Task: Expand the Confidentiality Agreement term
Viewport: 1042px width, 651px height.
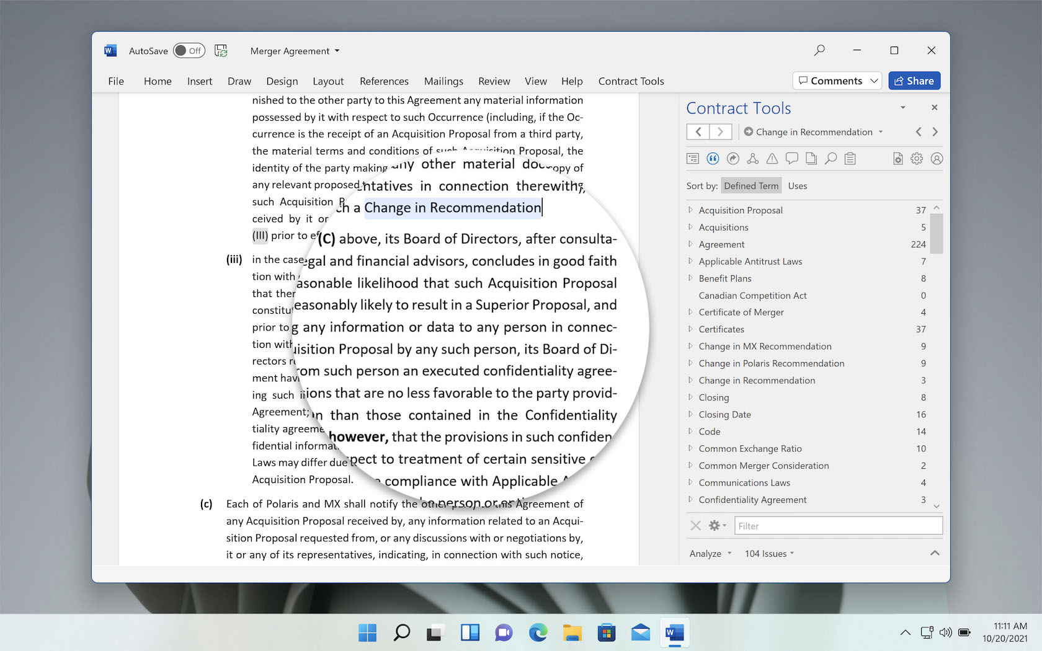Action: [x=690, y=499]
